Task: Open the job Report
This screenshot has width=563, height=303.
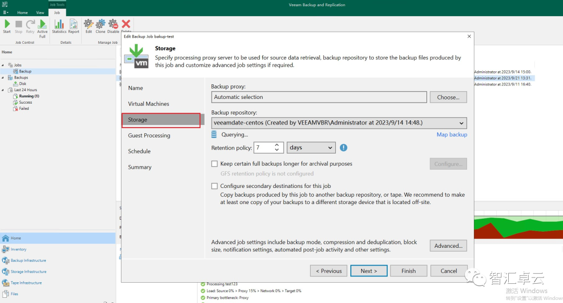Action: pos(74,27)
